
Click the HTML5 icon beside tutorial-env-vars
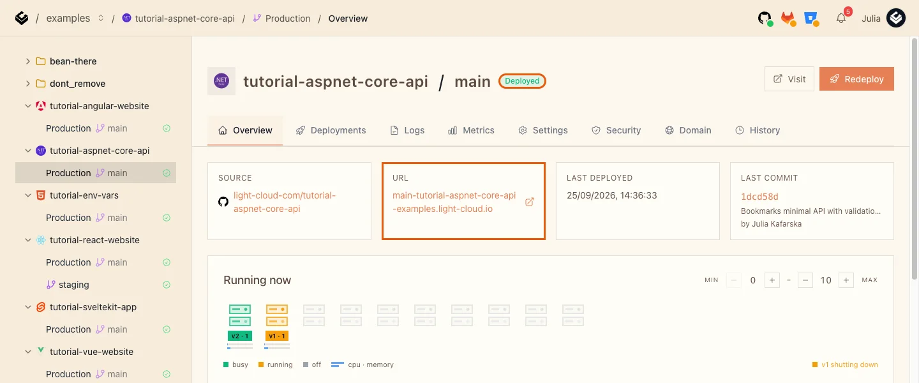(41, 195)
